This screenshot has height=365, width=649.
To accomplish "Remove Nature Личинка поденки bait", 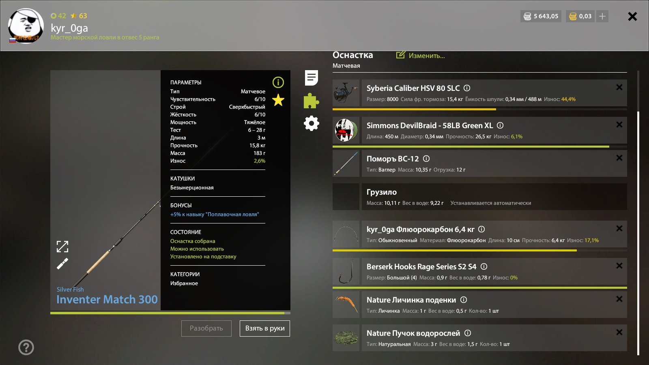I will (x=619, y=299).
